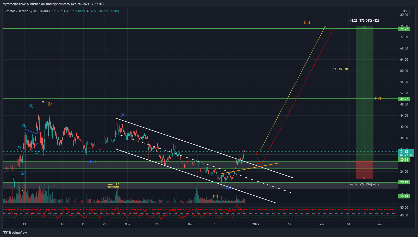Click the 80.00 oscillator axis value

pyautogui.click(x=404, y=208)
